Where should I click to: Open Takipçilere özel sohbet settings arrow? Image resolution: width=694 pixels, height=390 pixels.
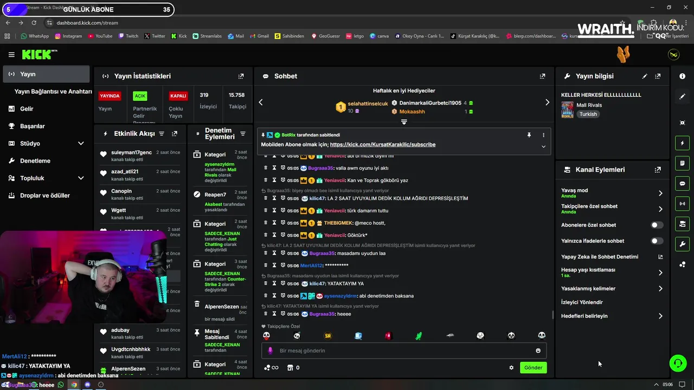(x=660, y=209)
